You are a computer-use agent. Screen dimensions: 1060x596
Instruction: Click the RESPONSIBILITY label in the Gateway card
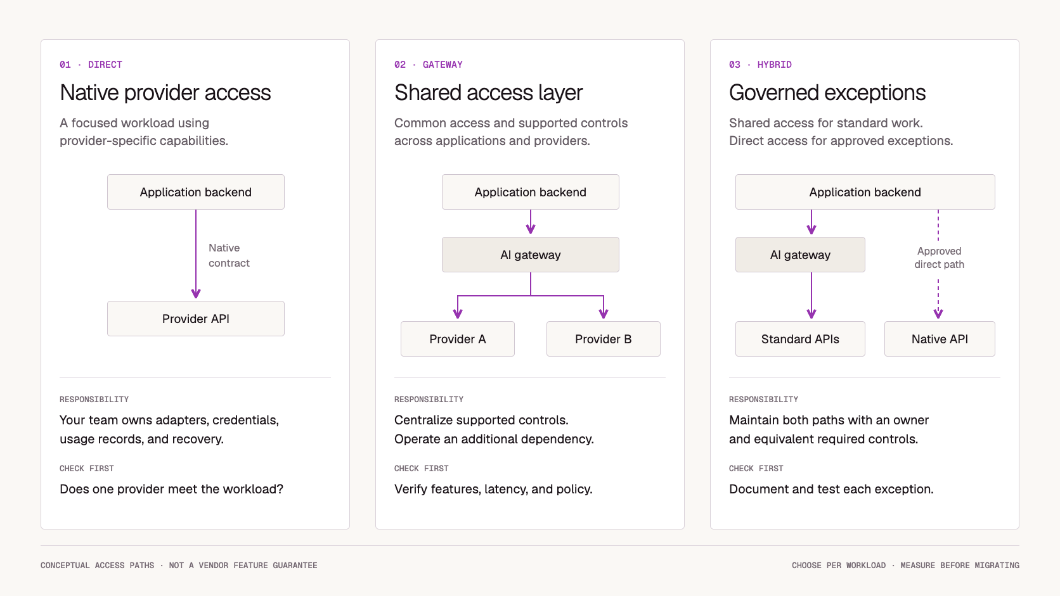[429, 400]
